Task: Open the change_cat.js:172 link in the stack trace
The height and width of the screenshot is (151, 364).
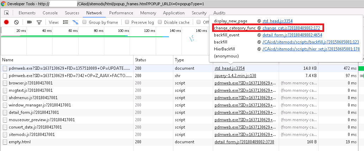Action: point(291,28)
